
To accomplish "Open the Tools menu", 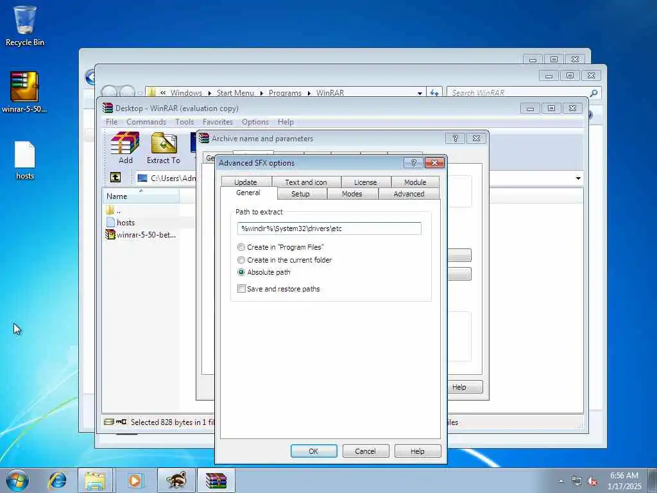I will [x=184, y=121].
